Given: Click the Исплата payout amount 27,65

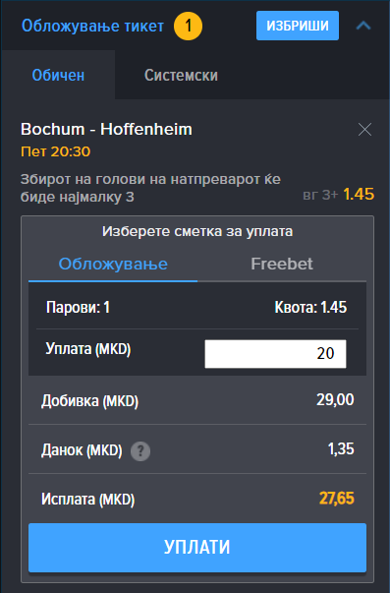Looking at the screenshot, I should (336, 498).
